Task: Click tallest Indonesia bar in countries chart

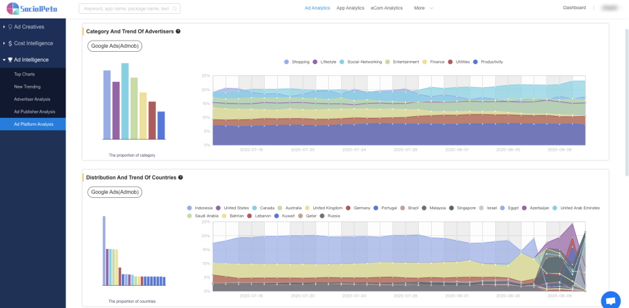Action: (x=104, y=250)
